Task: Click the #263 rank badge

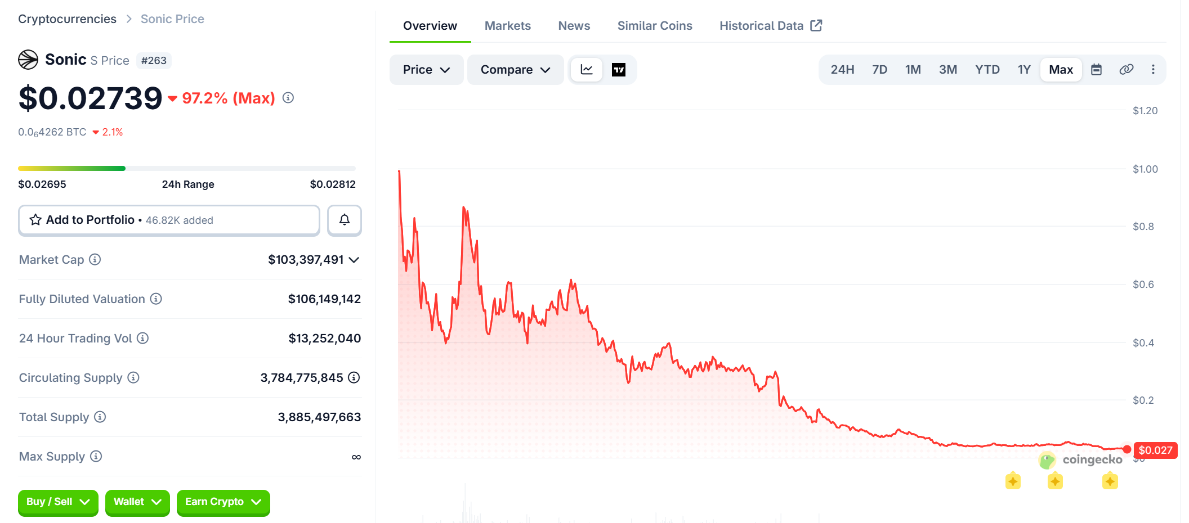Action: click(154, 61)
